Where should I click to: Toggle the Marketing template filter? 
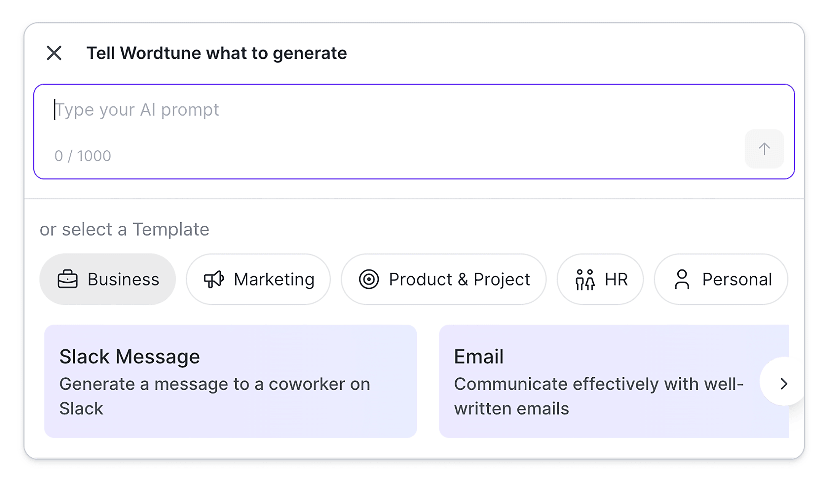[x=258, y=279]
